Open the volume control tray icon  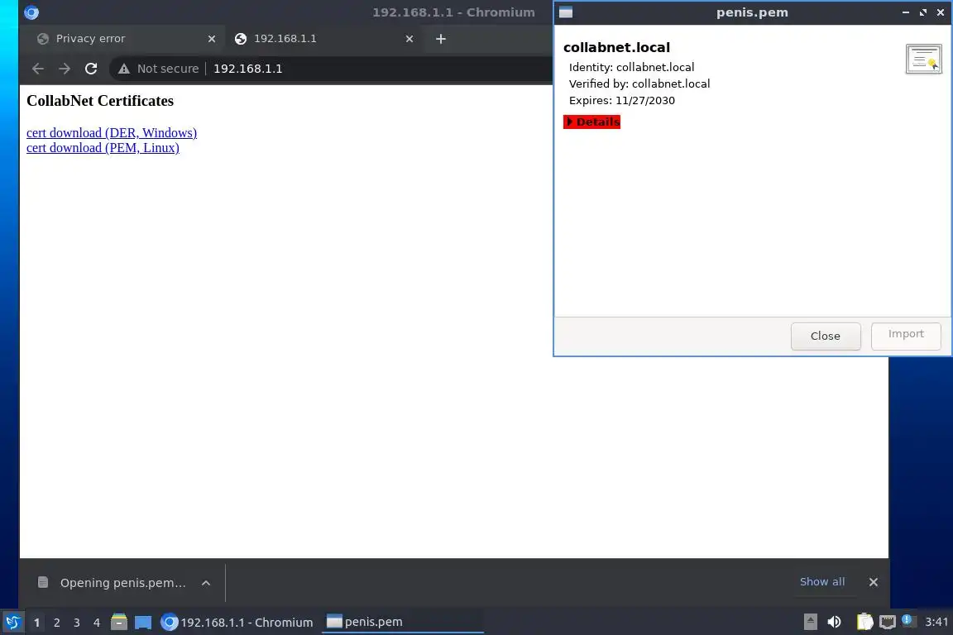(834, 622)
